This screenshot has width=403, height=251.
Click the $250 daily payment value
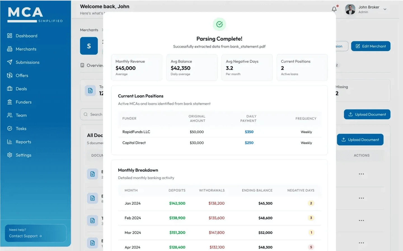pos(249,143)
